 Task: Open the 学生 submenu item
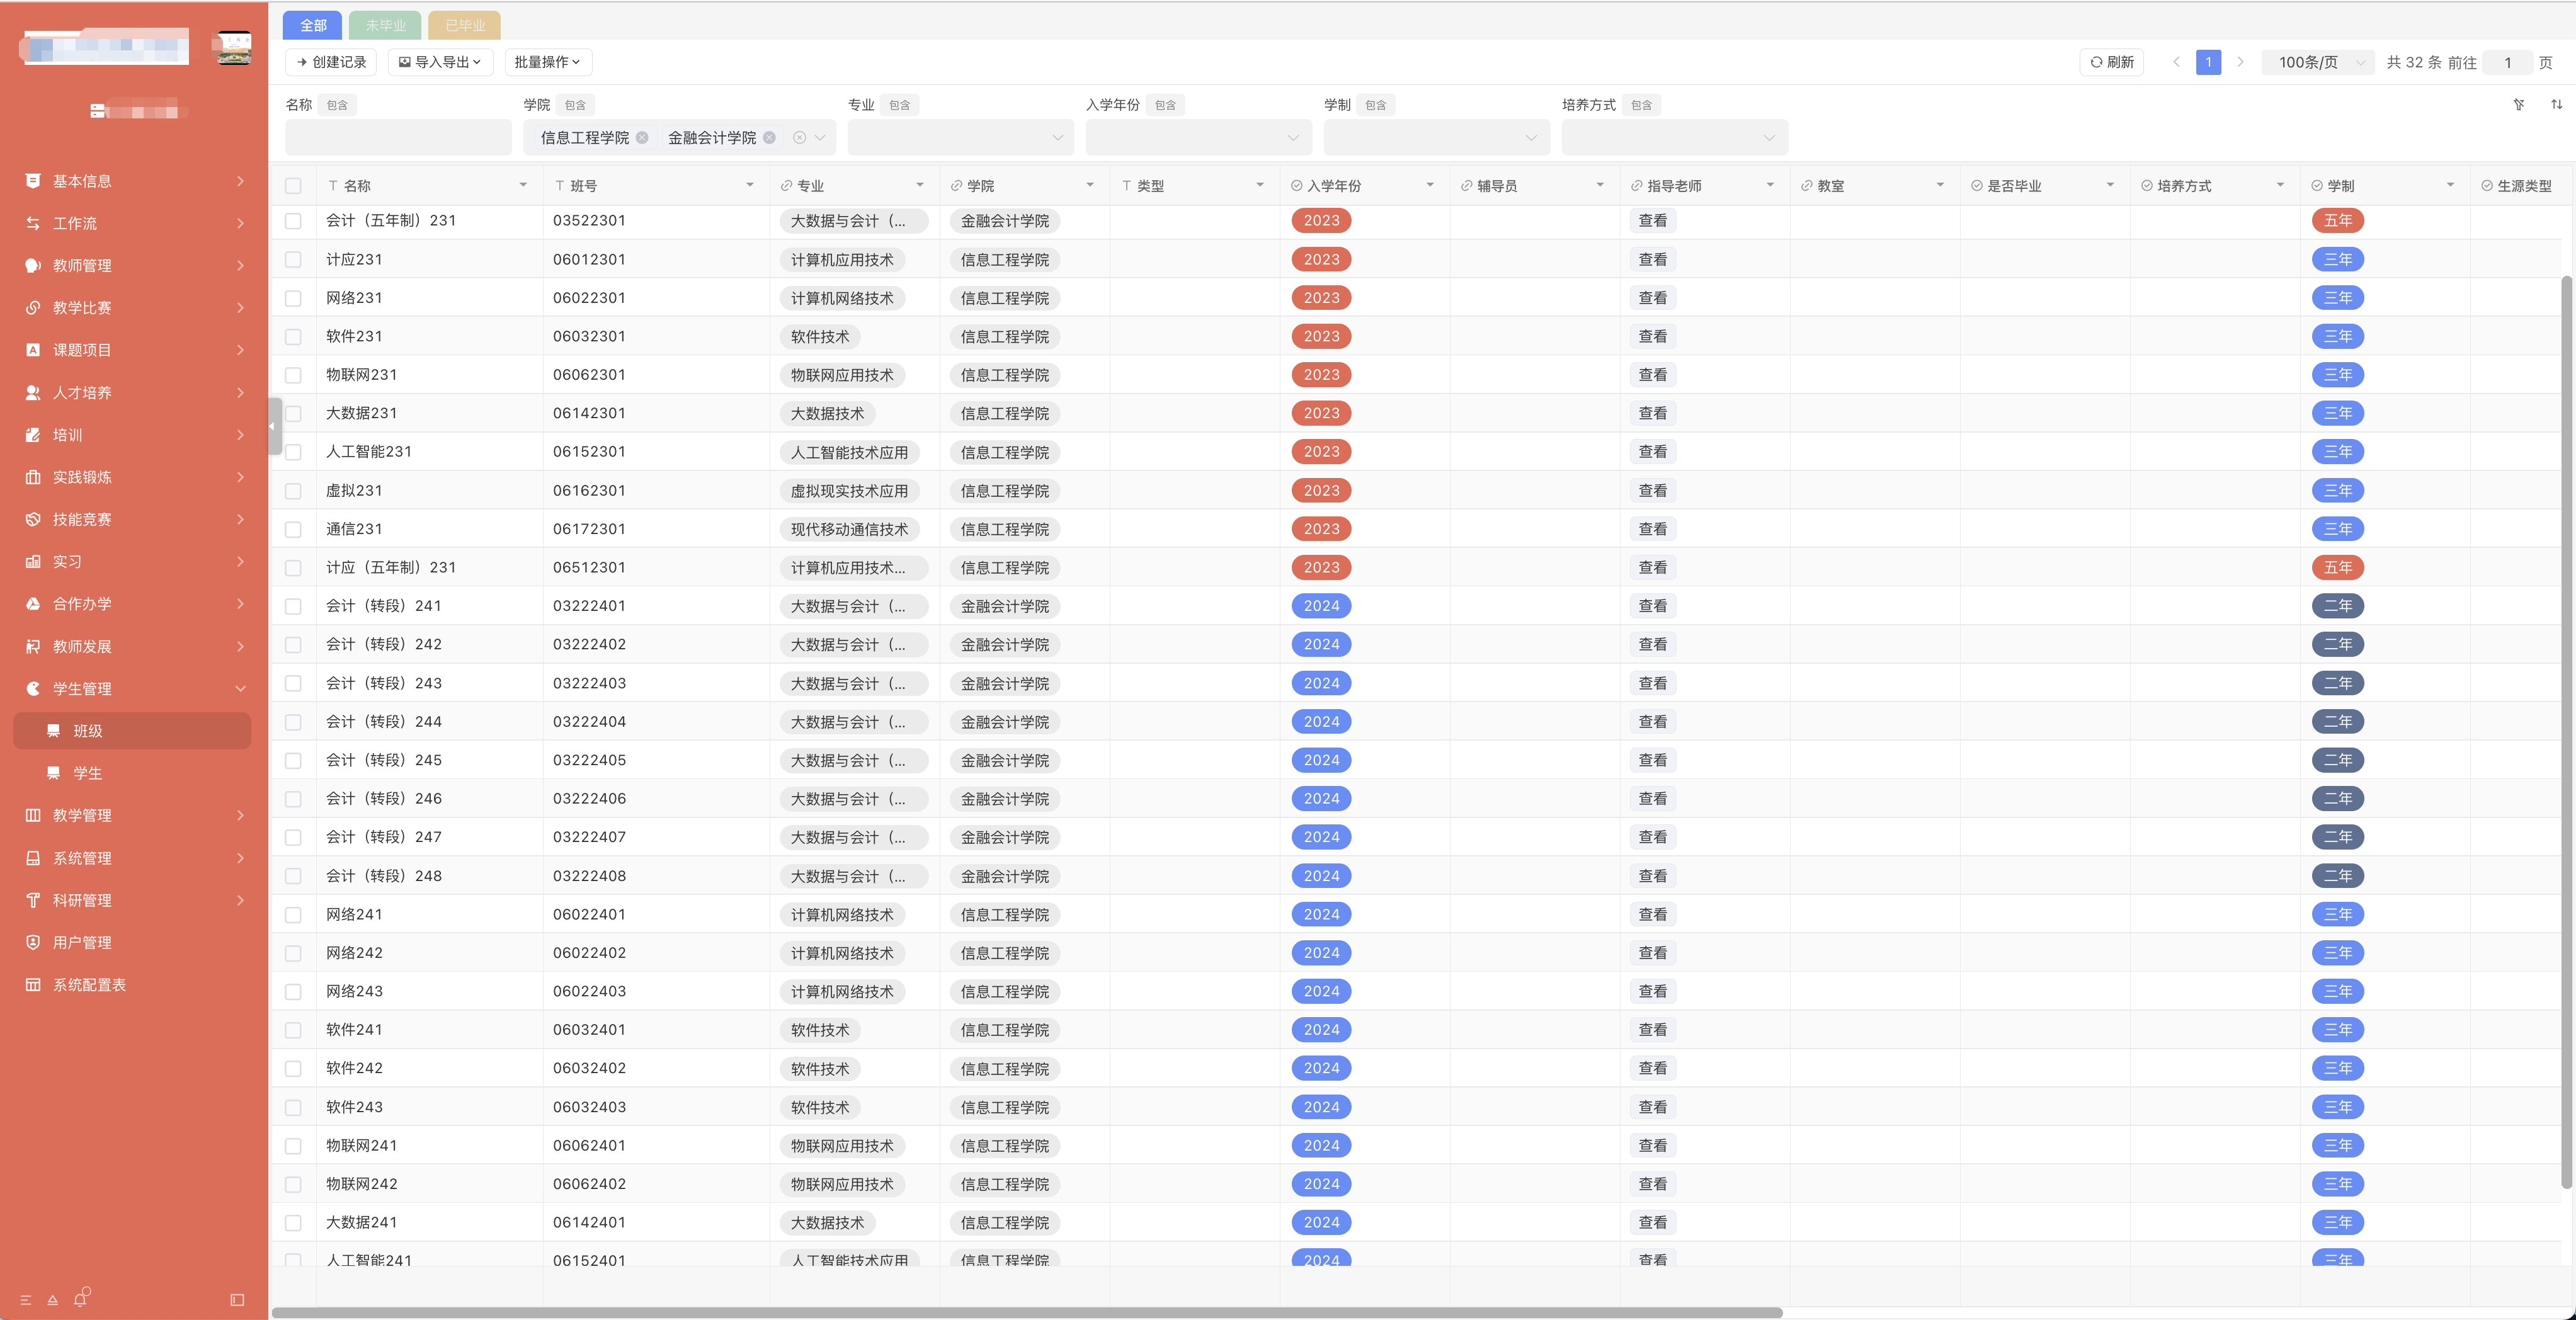[88, 773]
